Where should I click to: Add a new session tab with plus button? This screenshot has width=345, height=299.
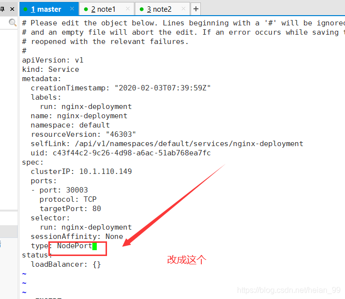click(x=195, y=9)
